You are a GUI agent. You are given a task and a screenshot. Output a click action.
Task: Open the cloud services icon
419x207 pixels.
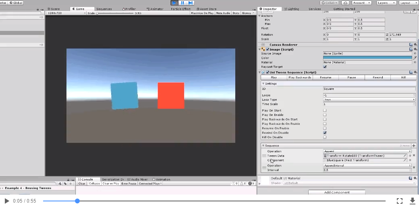coord(345,3)
